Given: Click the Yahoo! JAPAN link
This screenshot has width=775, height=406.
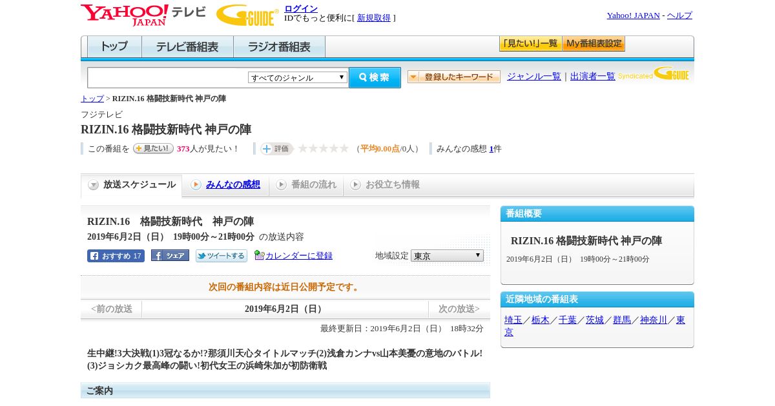Looking at the screenshot, I should coord(634,15).
